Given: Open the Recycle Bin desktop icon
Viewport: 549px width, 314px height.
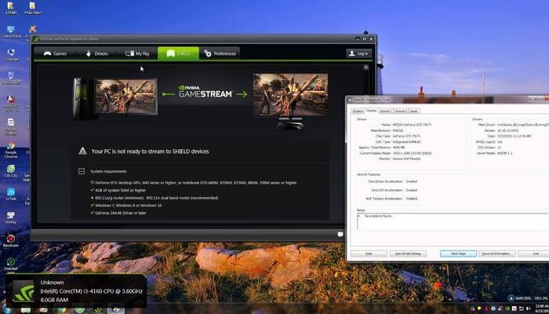Looking at the screenshot, I should (x=11, y=78).
